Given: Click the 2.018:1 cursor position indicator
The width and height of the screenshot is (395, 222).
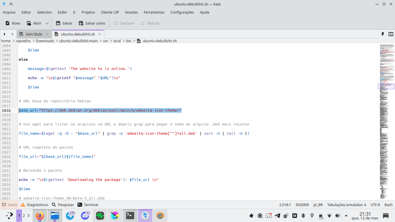Looking at the screenshot, I should (x=285, y=205).
